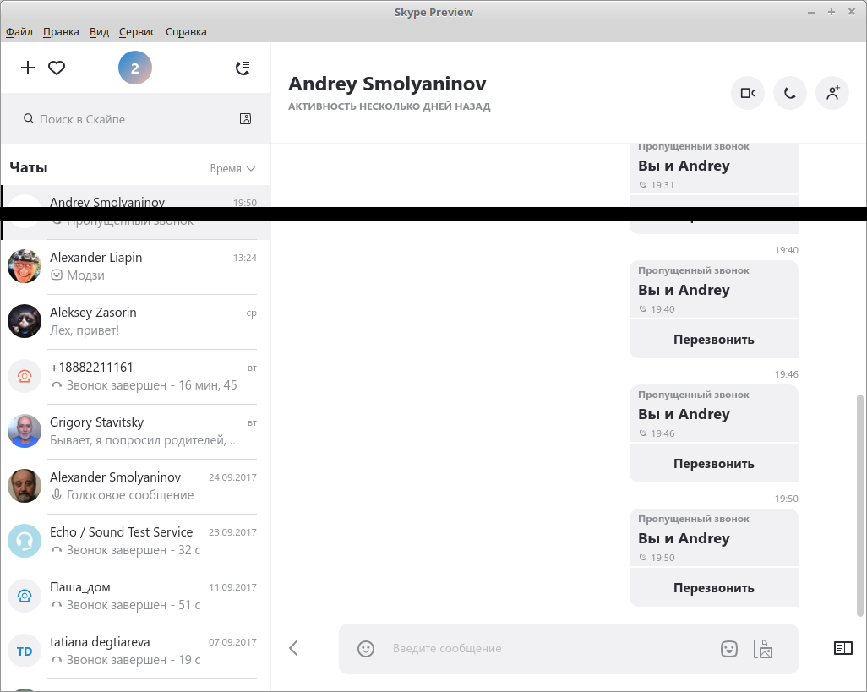Open the Сервис menu
Image resolution: width=867 pixels, height=692 pixels.
(x=137, y=31)
